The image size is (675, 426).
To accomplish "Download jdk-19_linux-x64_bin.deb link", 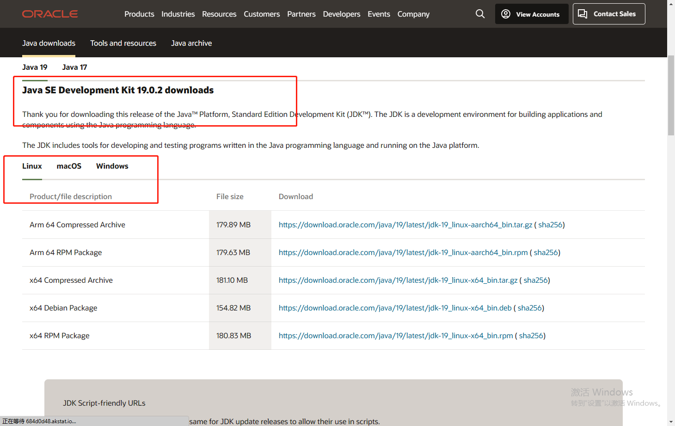I will (395, 308).
